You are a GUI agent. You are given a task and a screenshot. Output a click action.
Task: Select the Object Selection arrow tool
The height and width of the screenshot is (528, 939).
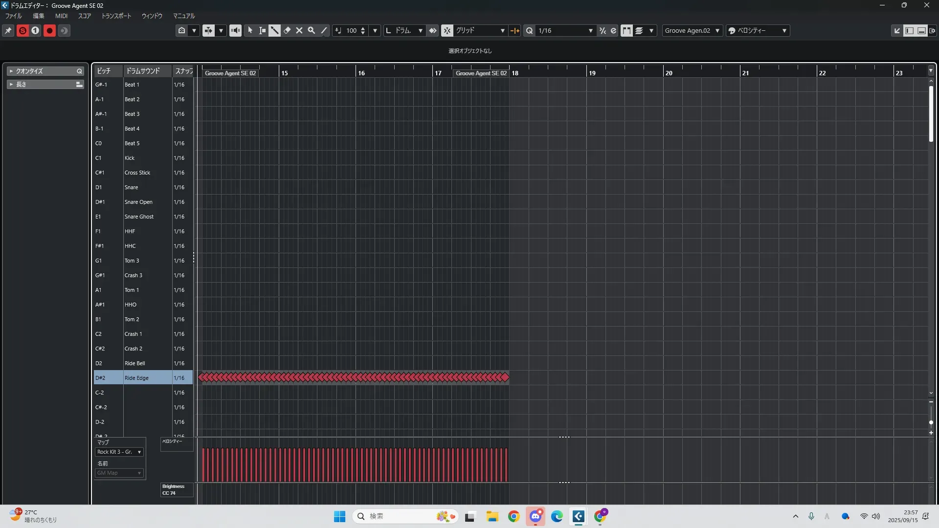point(250,30)
